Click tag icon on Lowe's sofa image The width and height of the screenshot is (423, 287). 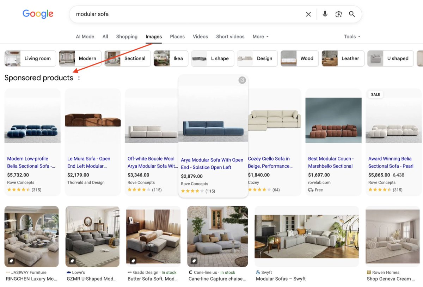click(72, 261)
